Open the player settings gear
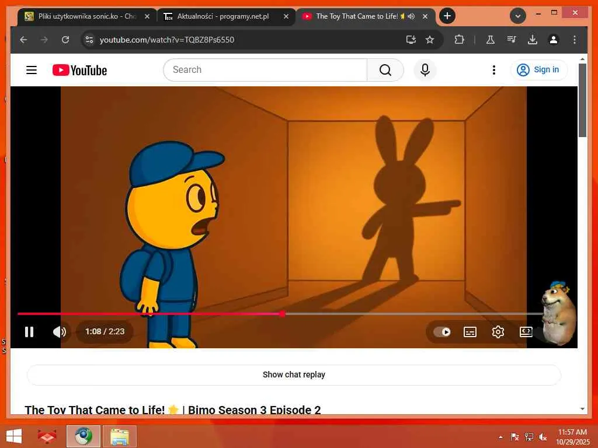Image resolution: width=598 pixels, height=448 pixels. [498, 332]
